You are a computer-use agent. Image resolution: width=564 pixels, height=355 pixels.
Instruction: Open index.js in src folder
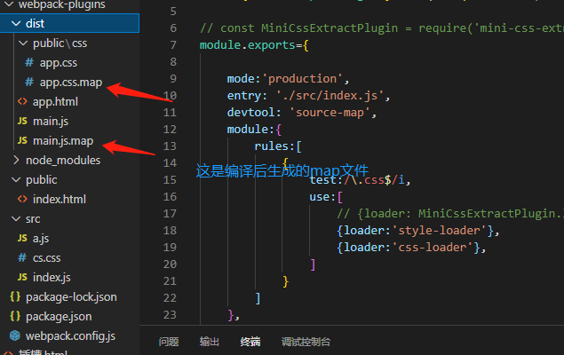click(52, 278)
